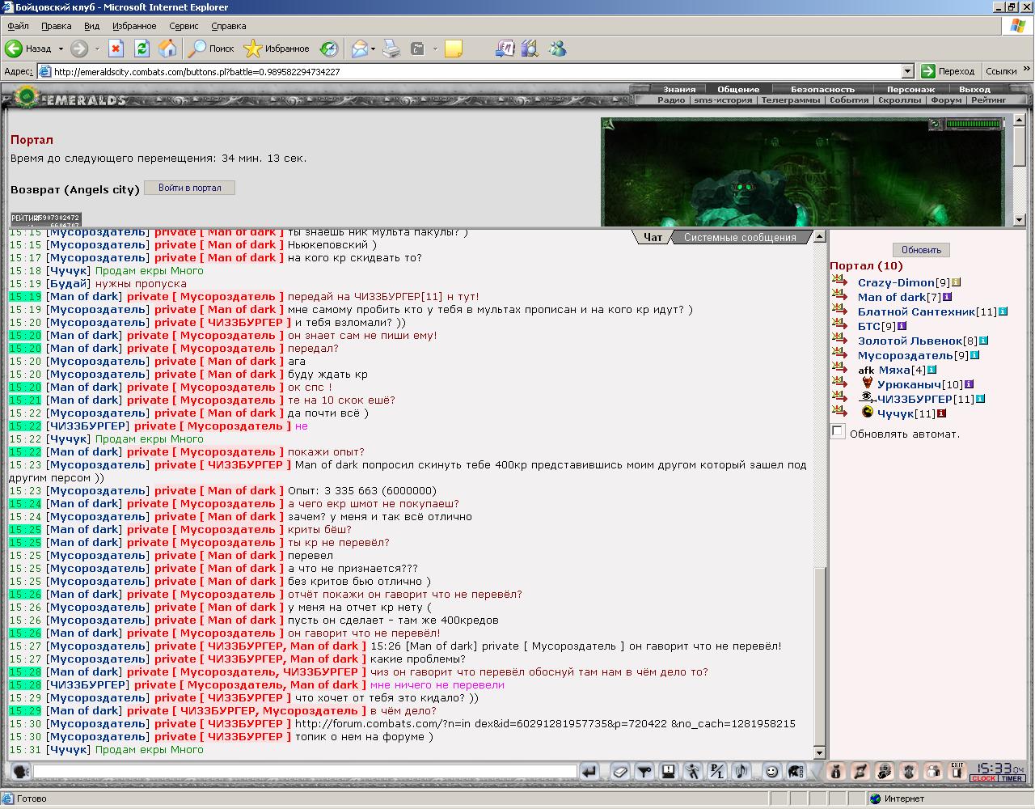The height and width of the screenshot is (809, 1035).
Task: Switch to the Системные сообщения tab
Action: (740, 237)
